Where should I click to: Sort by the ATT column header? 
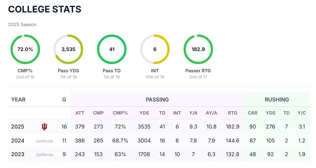pyautogui.click(x=80, y=113)
